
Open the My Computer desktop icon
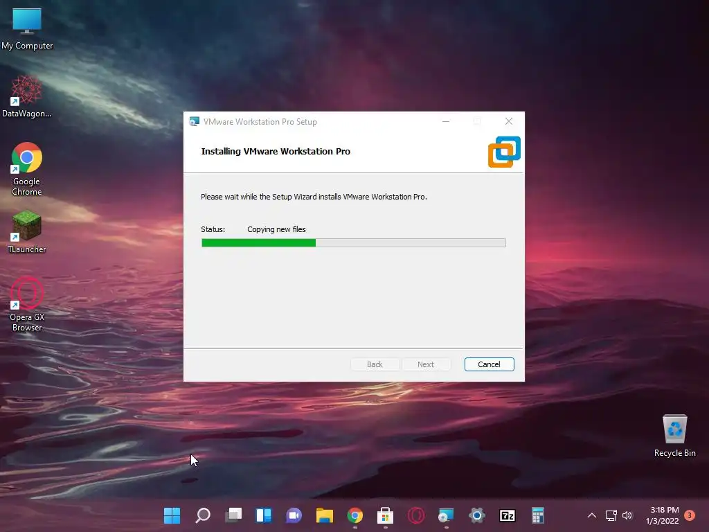pyautogui.click(x=27, y=28)
